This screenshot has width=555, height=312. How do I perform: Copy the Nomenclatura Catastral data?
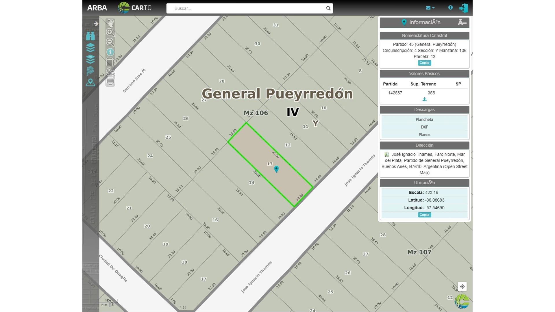point(424,63)
